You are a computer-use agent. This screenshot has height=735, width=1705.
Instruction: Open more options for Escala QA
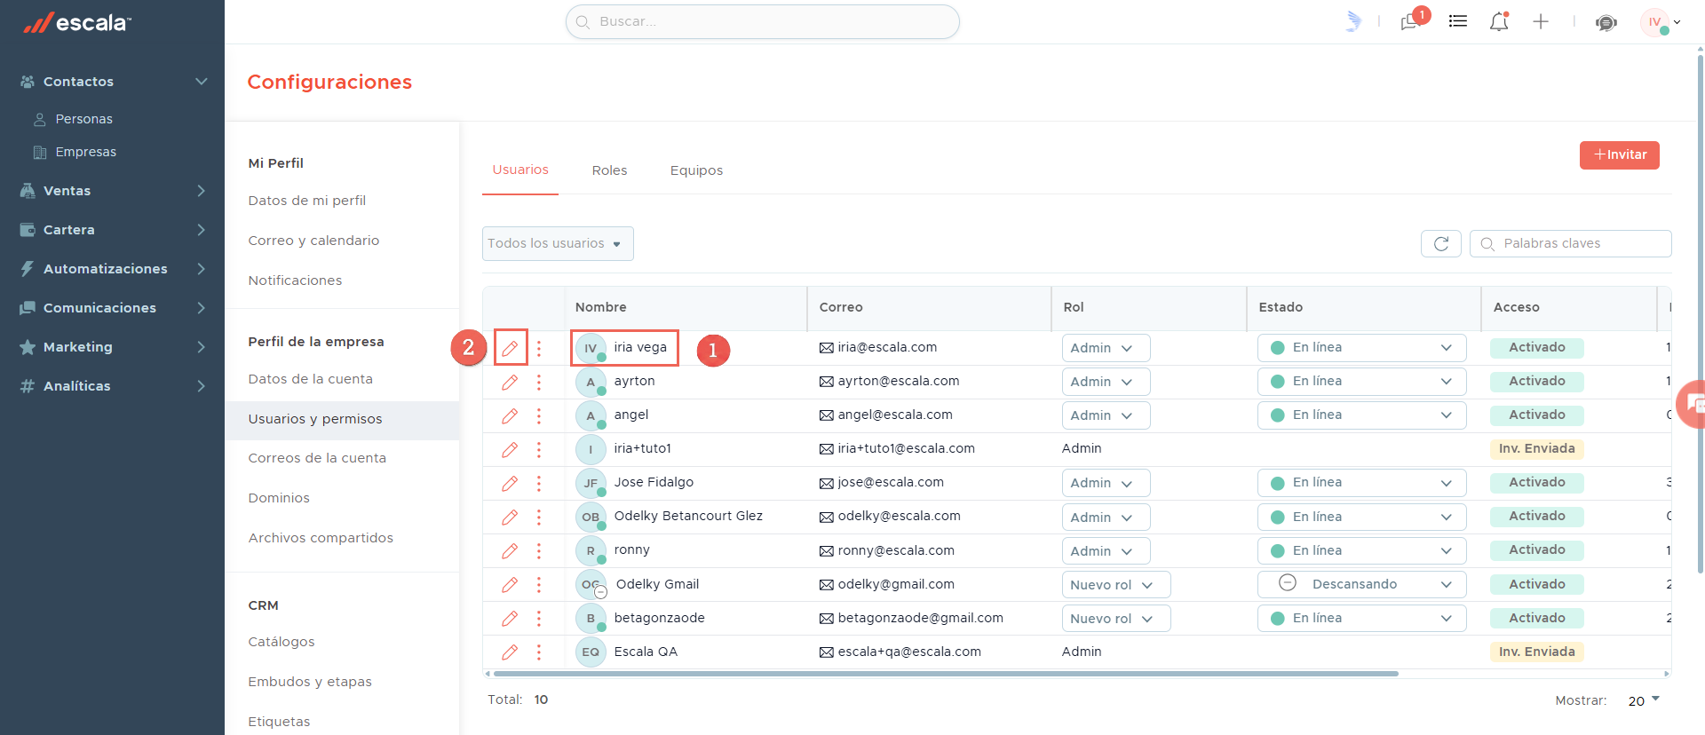[539, 652]
